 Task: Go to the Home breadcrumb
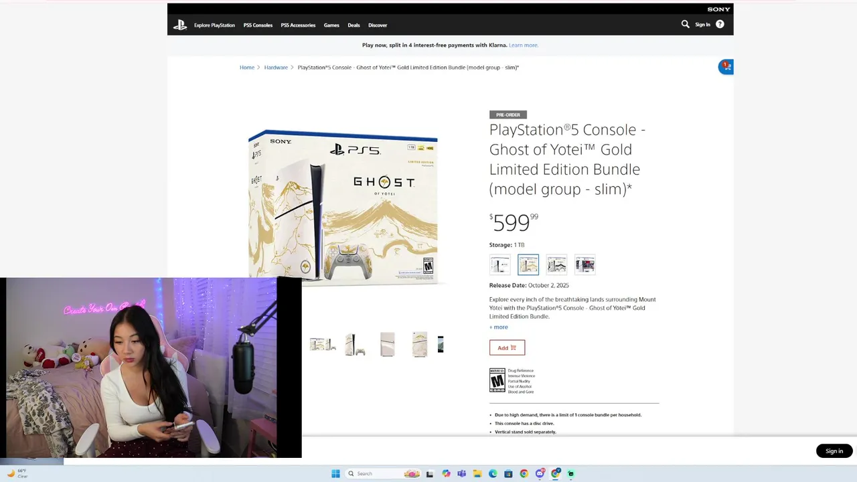pos(247,67)
